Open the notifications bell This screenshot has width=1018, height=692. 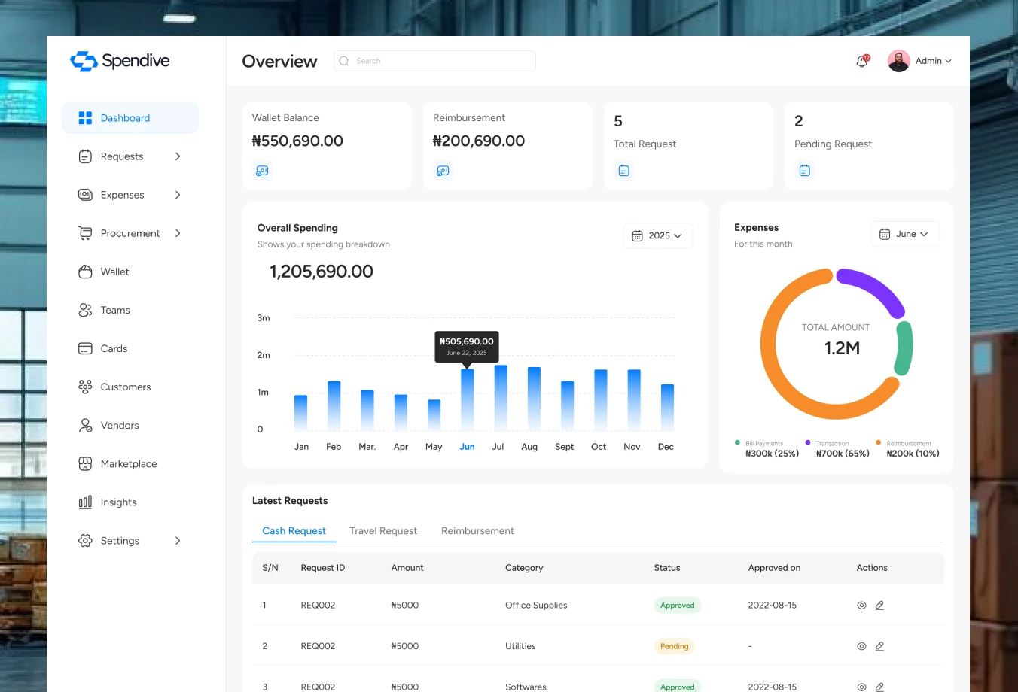click(x=862, y=61)
